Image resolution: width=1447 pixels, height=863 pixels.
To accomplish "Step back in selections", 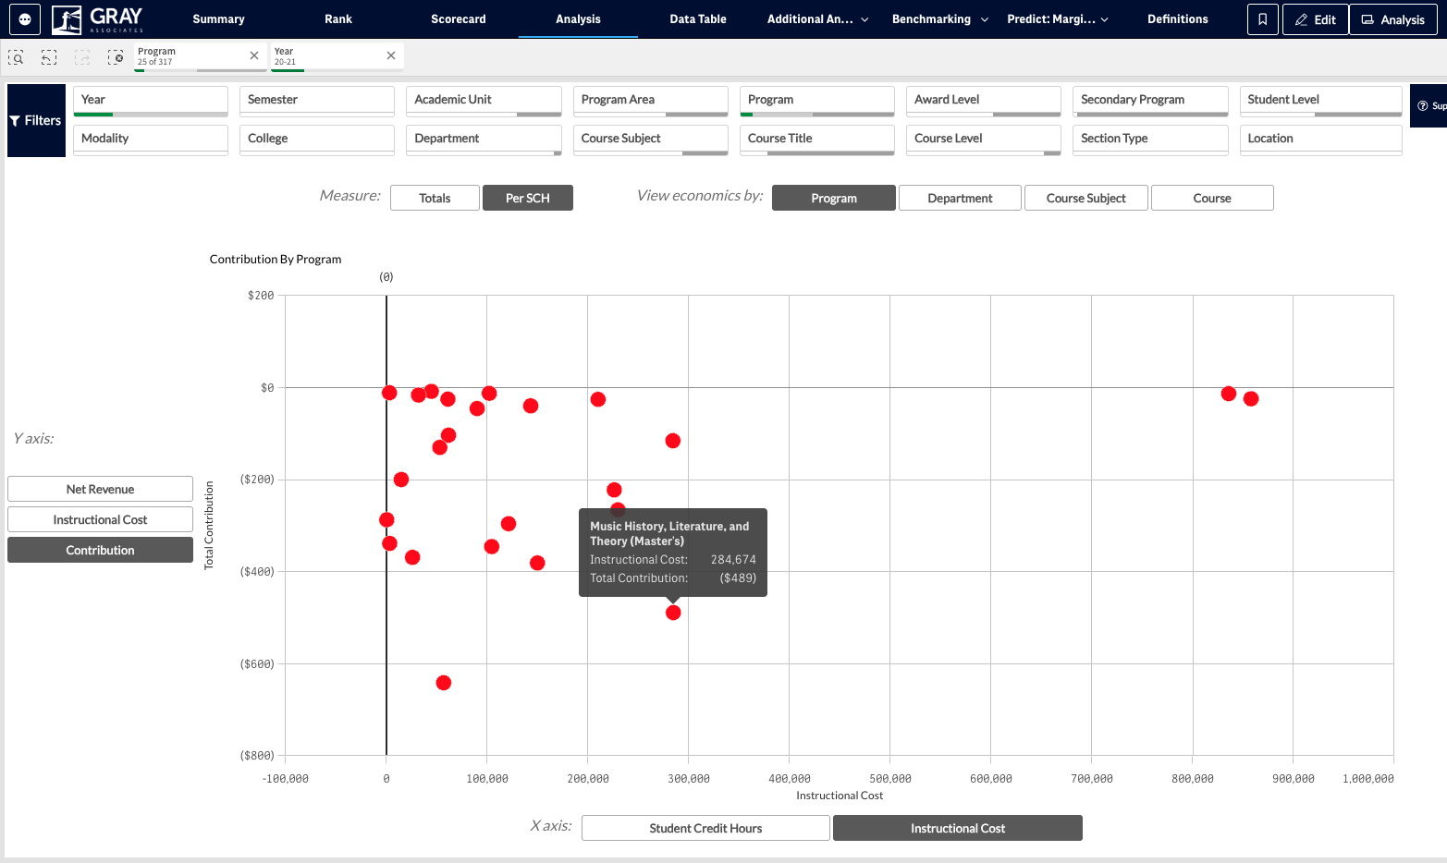I will (49, 57).
